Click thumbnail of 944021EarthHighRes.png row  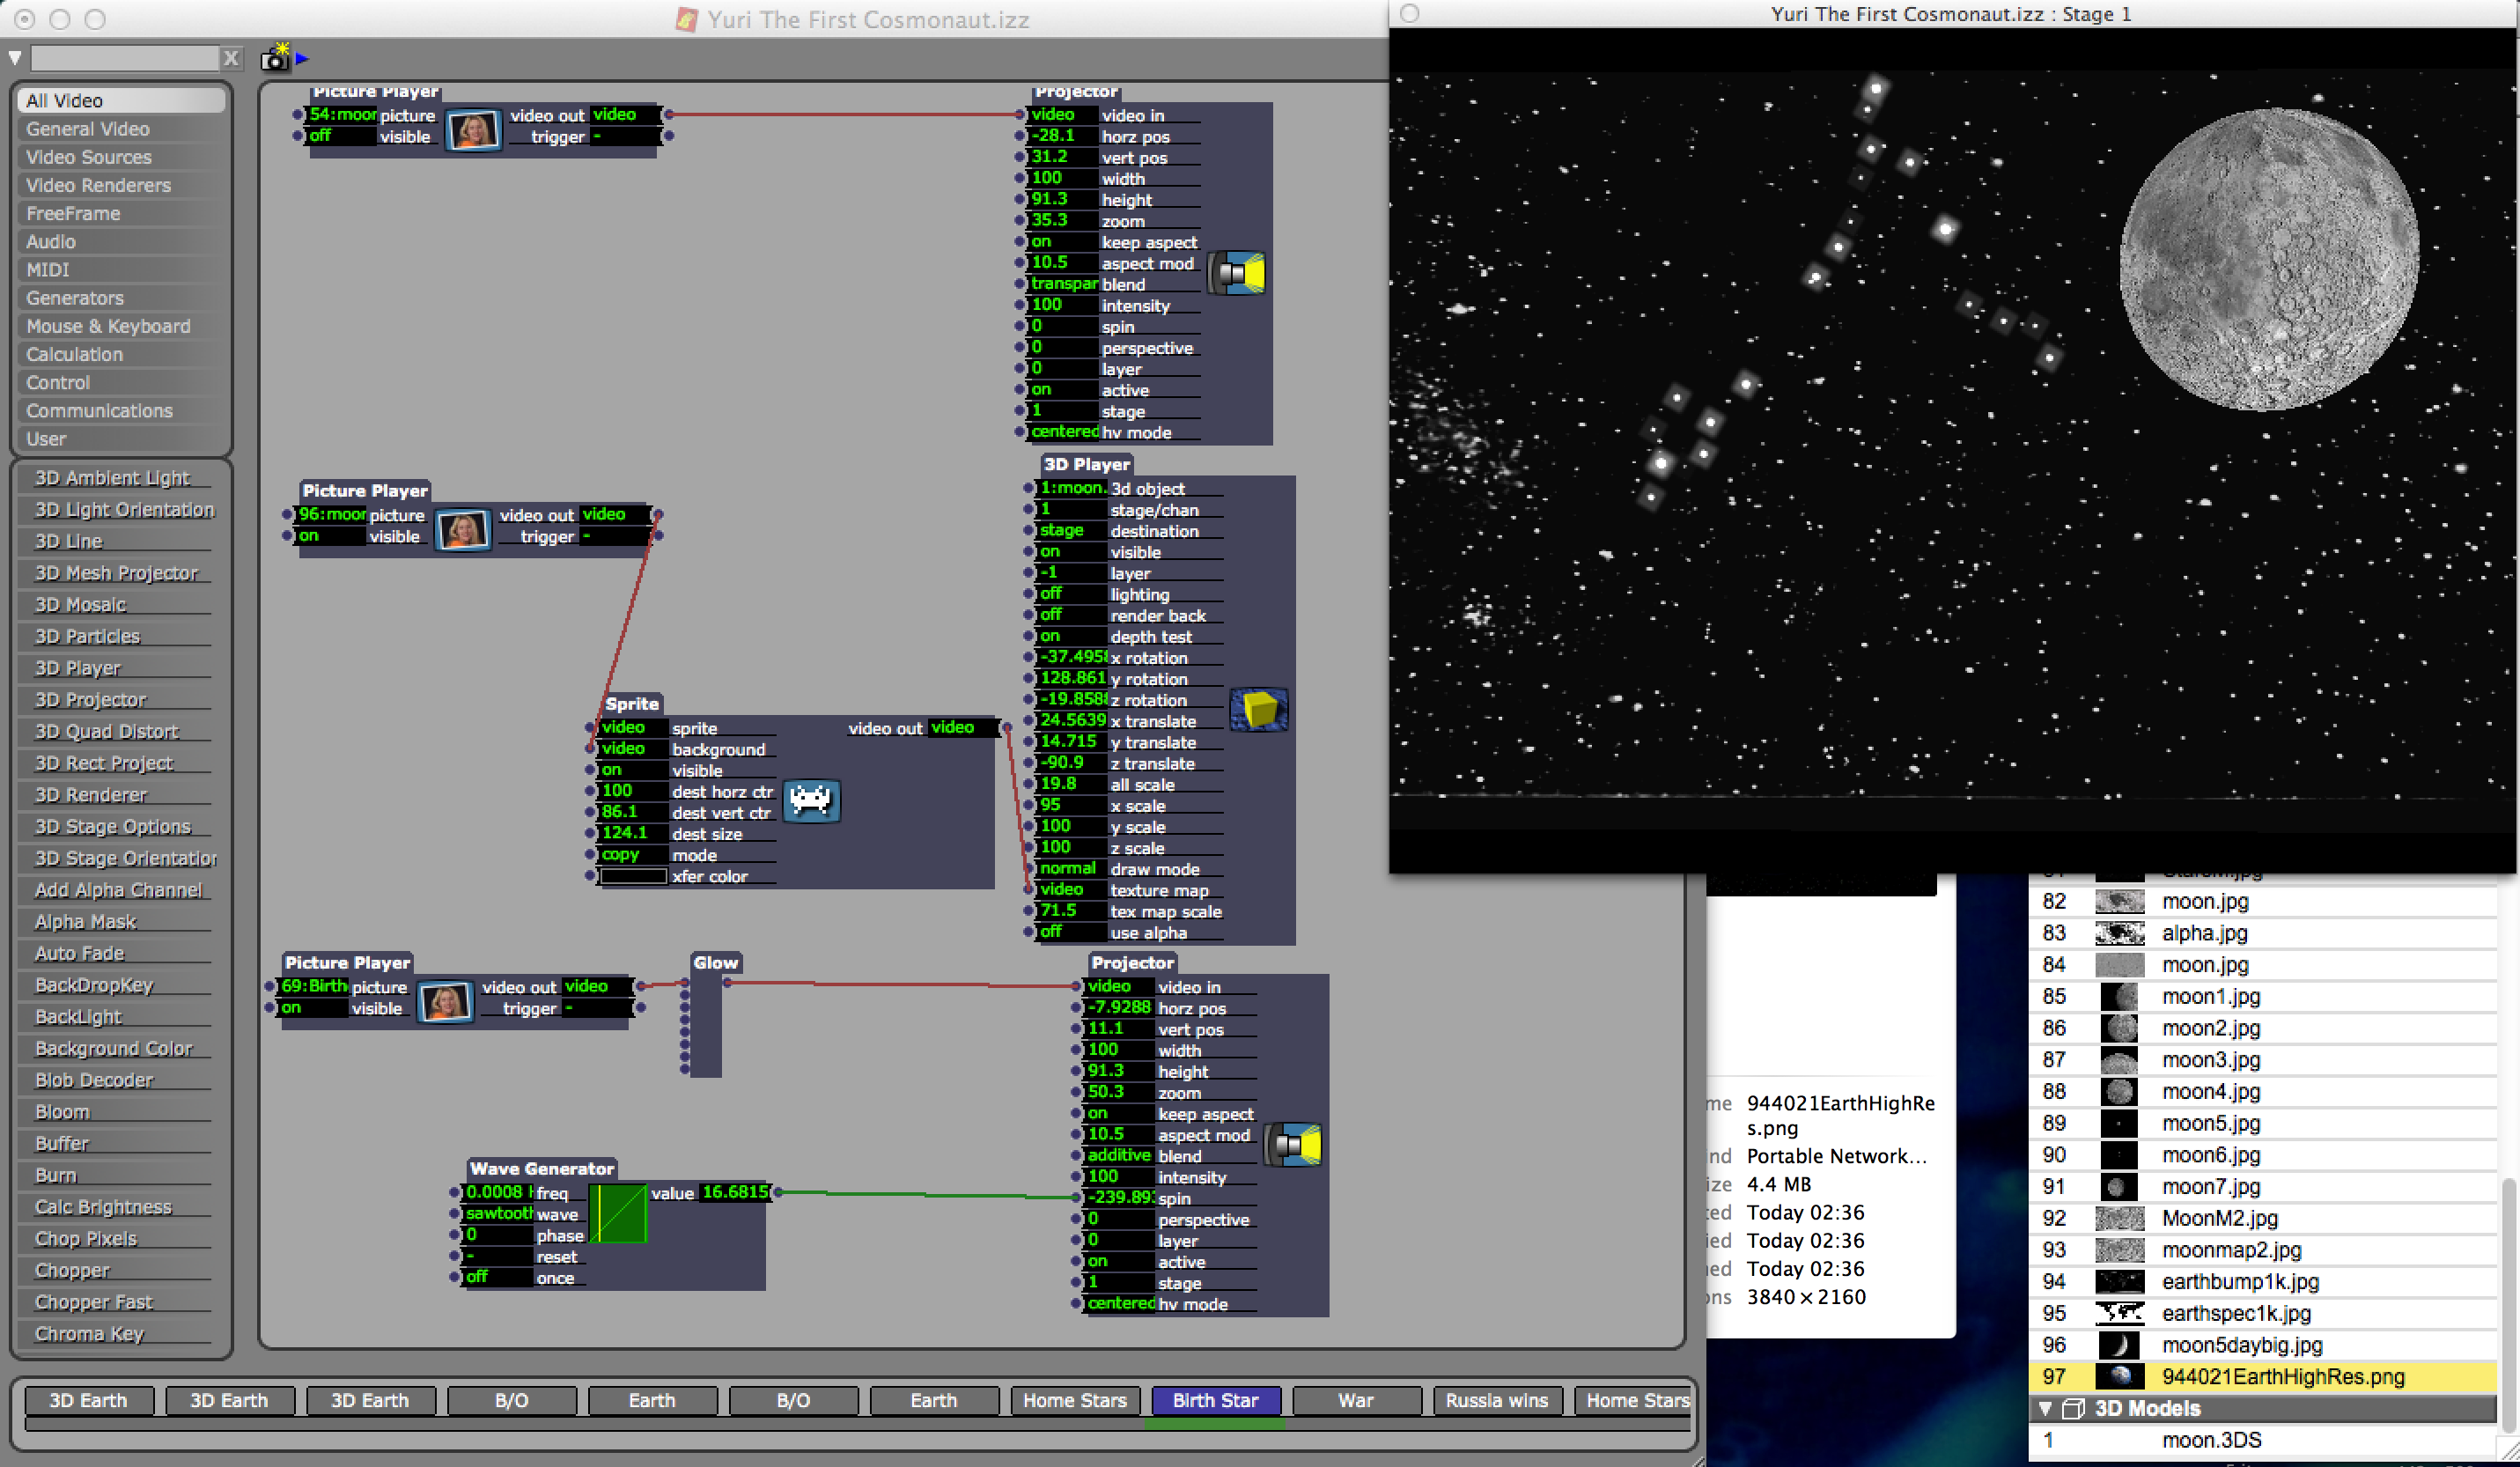[x=2119, y=1376]
